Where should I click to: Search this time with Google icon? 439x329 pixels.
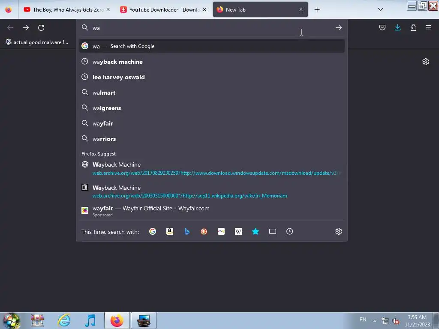point(153,231)
